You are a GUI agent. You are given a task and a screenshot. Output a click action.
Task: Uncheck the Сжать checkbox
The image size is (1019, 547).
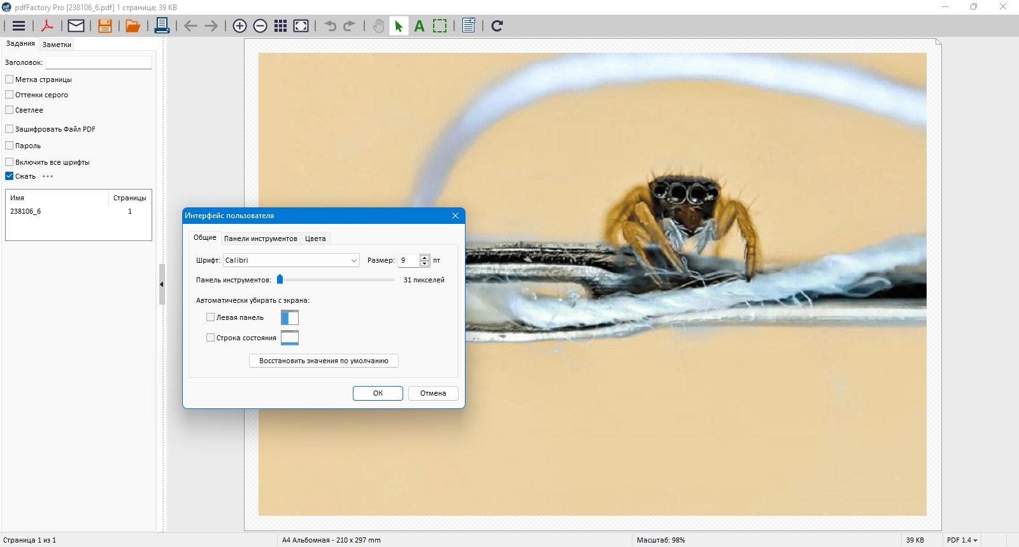[10, 176]
